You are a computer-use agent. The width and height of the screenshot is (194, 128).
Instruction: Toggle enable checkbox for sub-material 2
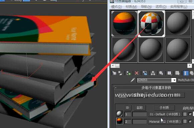tap(190, 121)
